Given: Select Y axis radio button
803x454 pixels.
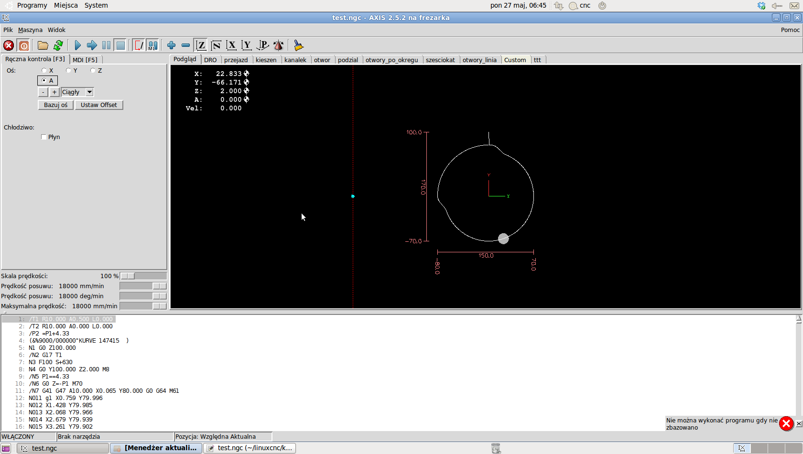Looking at the screenshot, I should tap(68, 70).
